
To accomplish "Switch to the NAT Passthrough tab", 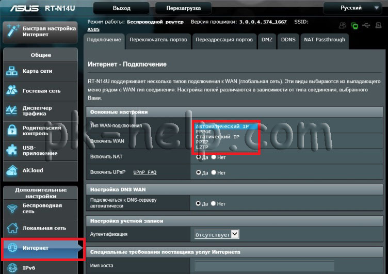I will pyautogui.click(x=325, y=41).
